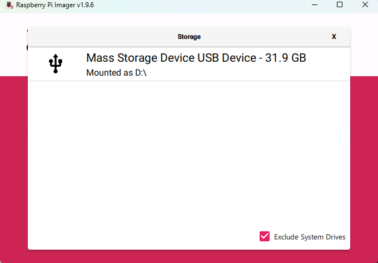Close the Storage dialog with X
The image size is (378, 263).
click(334, 37)
